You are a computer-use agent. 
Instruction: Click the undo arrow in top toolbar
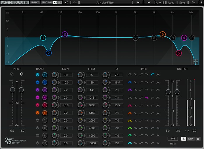[67, 2]
